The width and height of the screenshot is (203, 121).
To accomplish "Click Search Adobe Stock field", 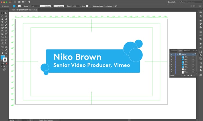I will (x=191, y=2).
